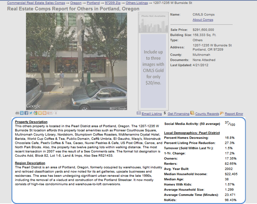Image resolution: width=257 pixels, height=204 pixels.
Task: Click the dollar sign icon beside Get Financing
Action: tap(165, 113)
